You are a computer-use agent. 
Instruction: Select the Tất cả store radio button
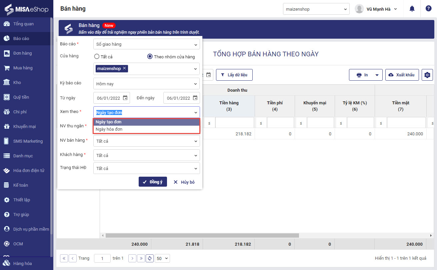tap(97, 57)
